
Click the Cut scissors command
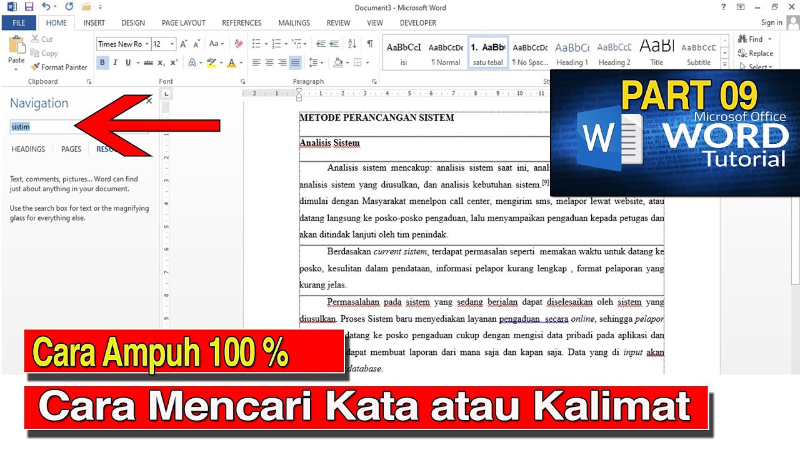click(x=42, y=39)
